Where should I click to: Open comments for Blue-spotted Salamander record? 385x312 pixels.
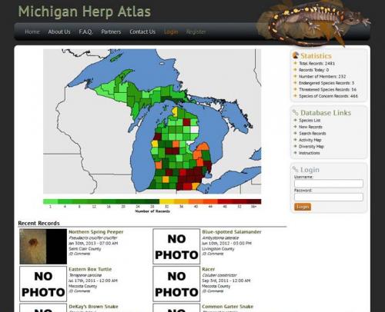point(213,254)
